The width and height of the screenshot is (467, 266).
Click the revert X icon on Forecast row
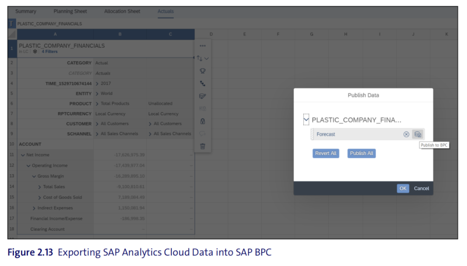pos(406,134)
